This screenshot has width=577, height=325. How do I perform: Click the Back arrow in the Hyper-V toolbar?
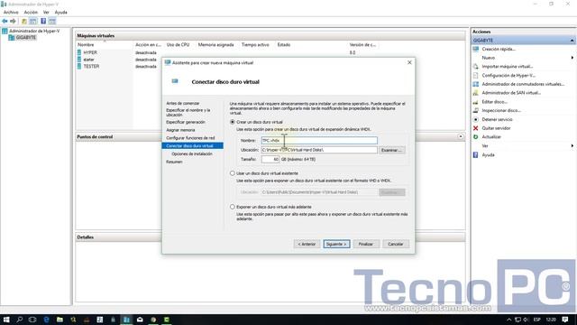[x=5, y=21]
